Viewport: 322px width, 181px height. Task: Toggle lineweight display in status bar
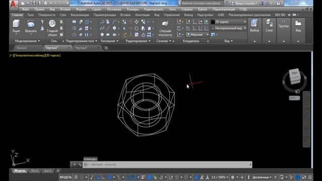coord(143,177)
